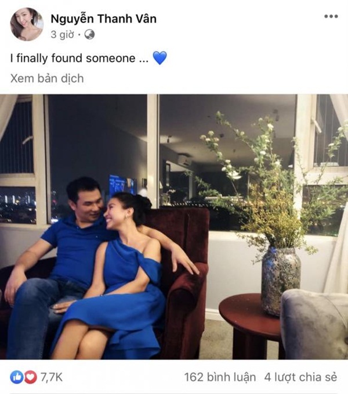View the 7,7K reactions count
This screenshot has height=394, width=348.
tap(52, 377)
